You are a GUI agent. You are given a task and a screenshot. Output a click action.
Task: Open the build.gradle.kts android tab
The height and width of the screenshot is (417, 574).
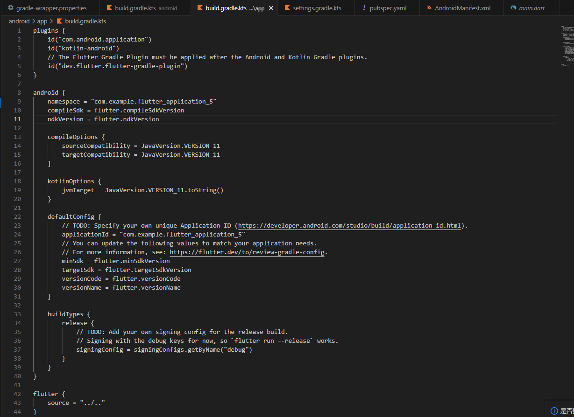[146, 8]
